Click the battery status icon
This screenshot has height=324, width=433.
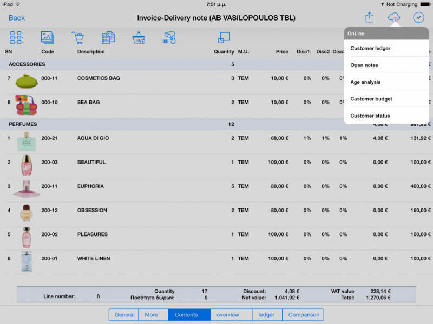[x=425, y=4]
